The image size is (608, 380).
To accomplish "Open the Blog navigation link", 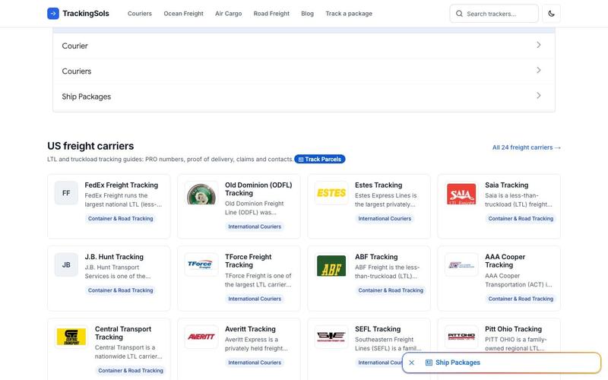I will pyautogui.click(x=308, y=14).
